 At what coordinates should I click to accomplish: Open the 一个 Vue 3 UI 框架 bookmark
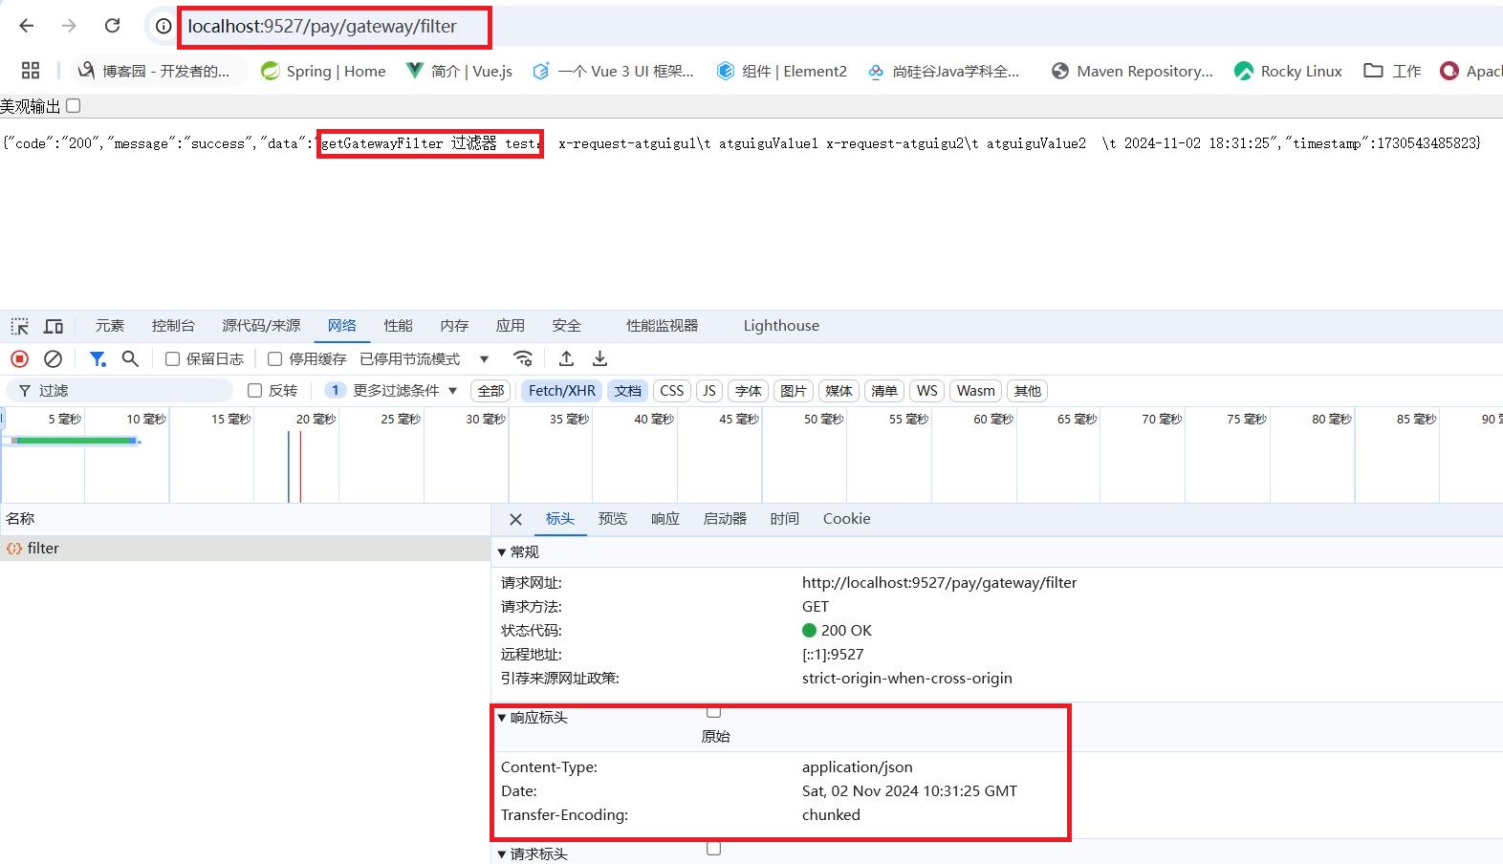pos(613,71)
